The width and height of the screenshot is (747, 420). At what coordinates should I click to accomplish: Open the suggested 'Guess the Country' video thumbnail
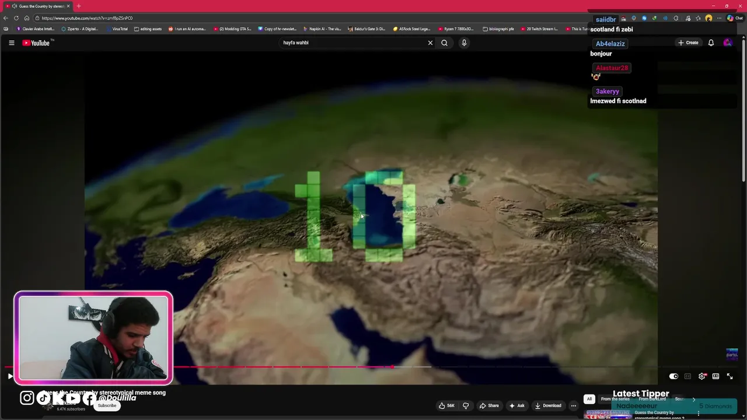(x=608, y=415)
